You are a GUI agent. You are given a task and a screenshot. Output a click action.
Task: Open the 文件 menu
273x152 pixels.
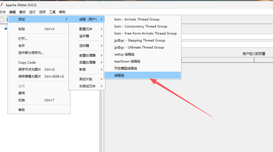coord(3,12)
